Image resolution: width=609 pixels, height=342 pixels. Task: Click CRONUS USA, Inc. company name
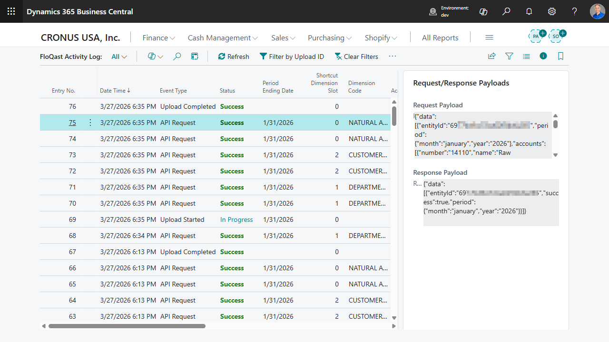click(x=80, y=38)
